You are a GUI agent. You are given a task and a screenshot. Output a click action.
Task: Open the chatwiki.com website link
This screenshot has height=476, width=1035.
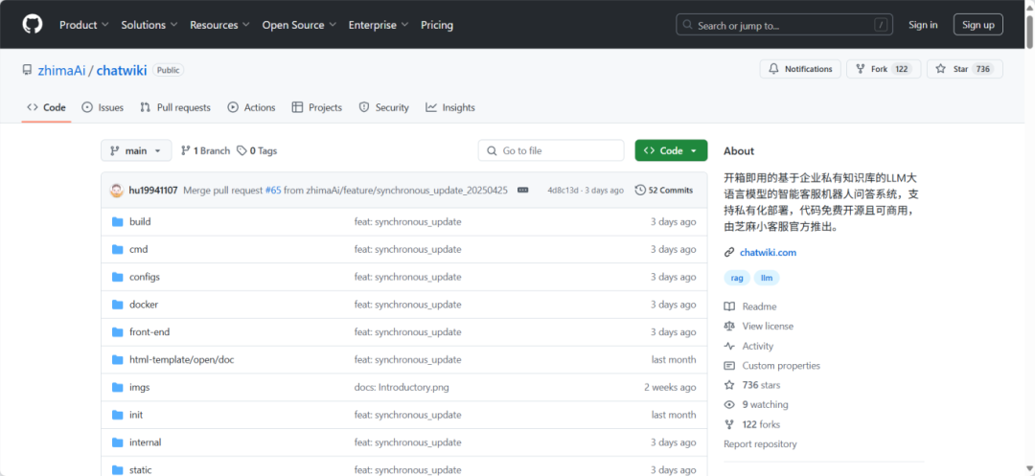(768, 253)
